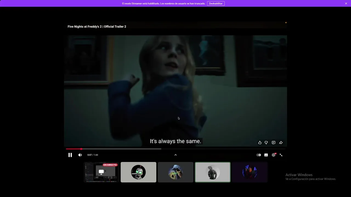351x197 pixels.
Task: Click the "It's always the same." subtitle
Action: click(175, 141)
